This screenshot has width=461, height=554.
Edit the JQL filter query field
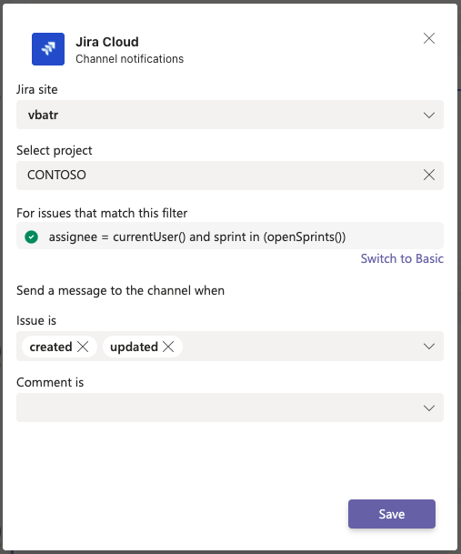(x=230, y=236)
